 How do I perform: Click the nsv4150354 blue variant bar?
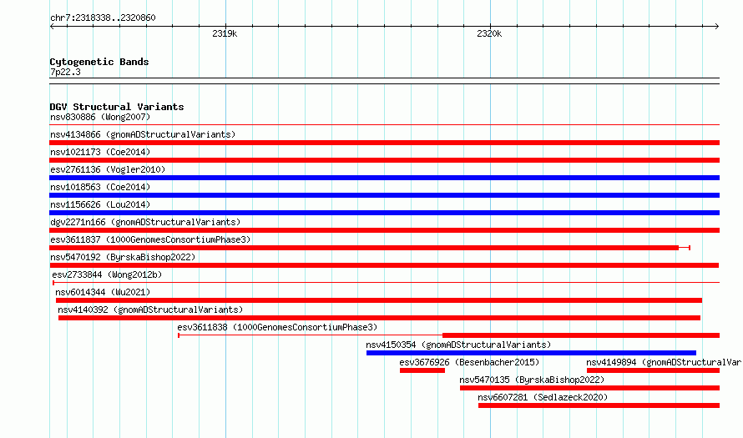pyautogui.click(x=531, y=353)
